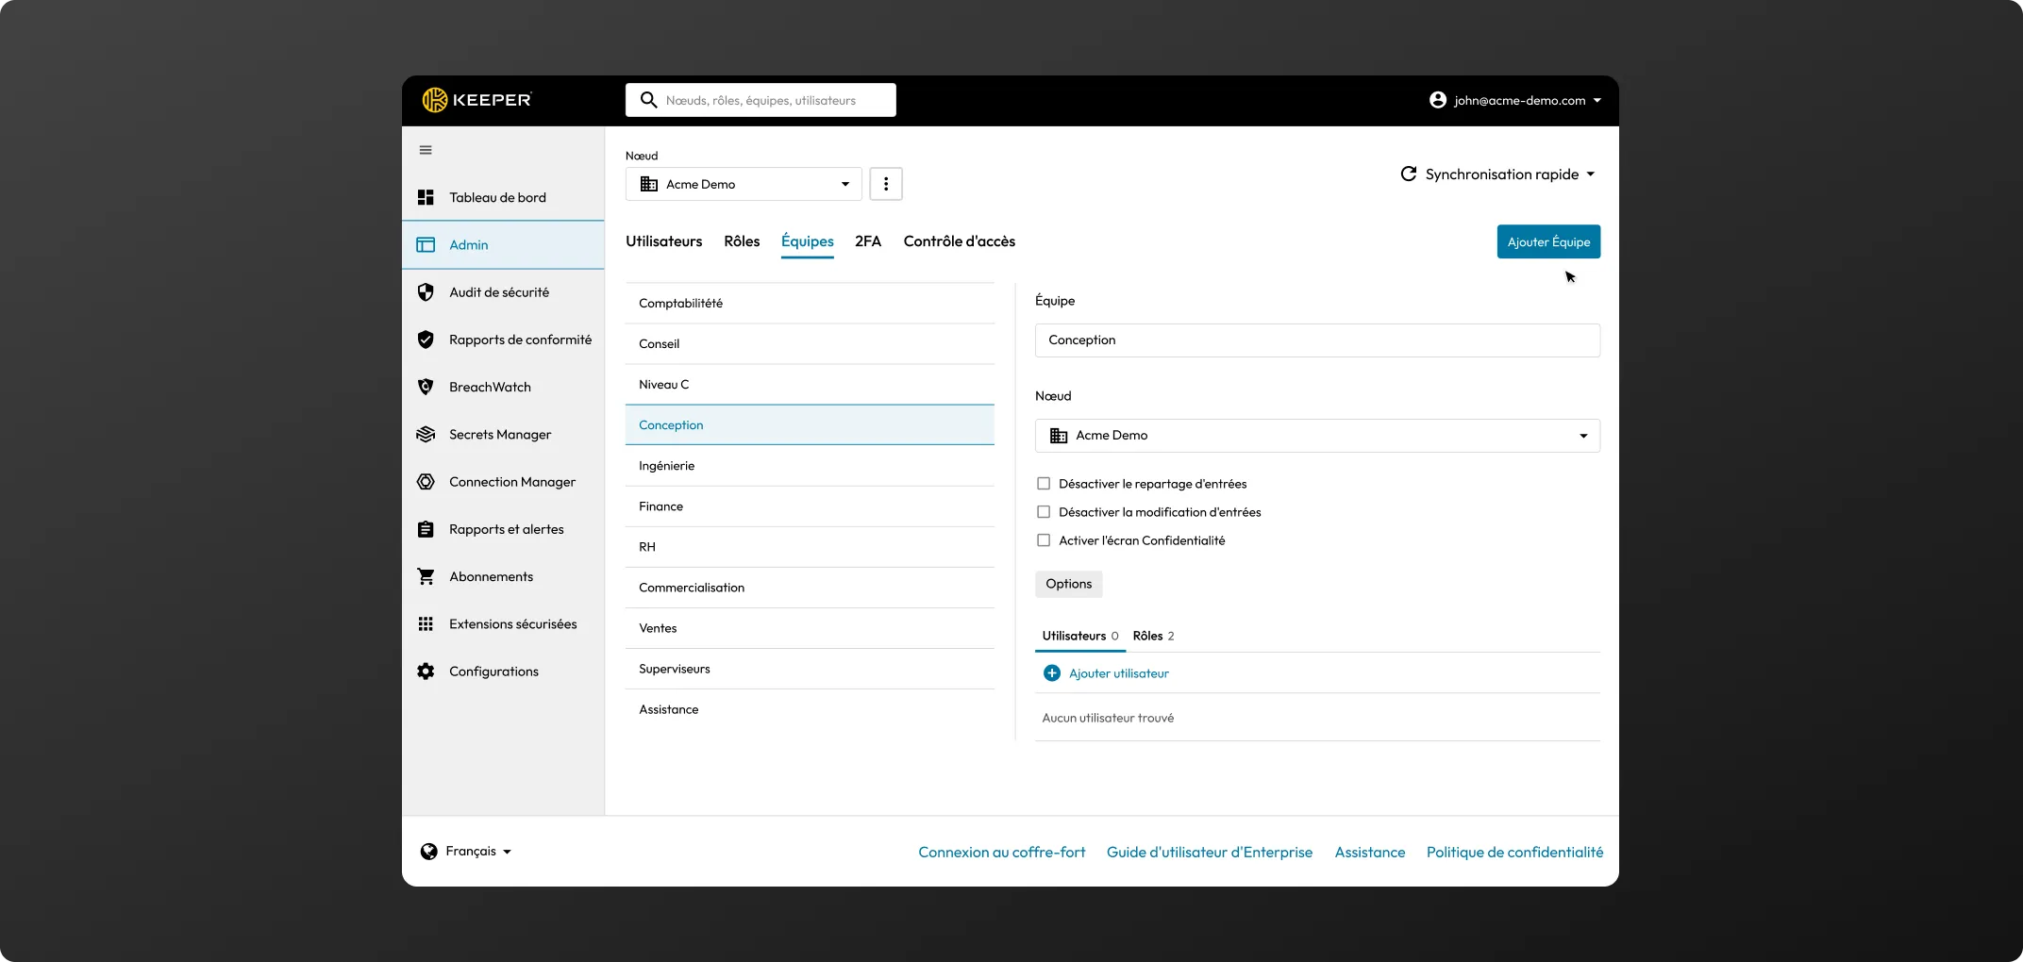Select the Conseil team row
Screen dimensions: 2023x962
(810, 344)
